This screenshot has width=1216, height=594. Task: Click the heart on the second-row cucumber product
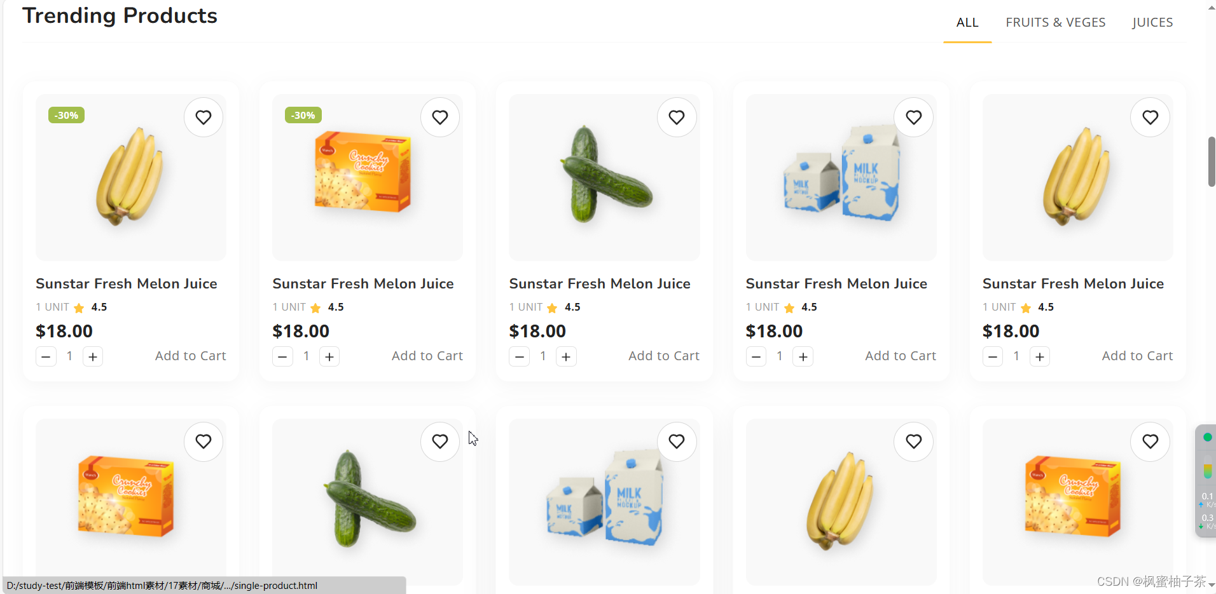(439, 441)
